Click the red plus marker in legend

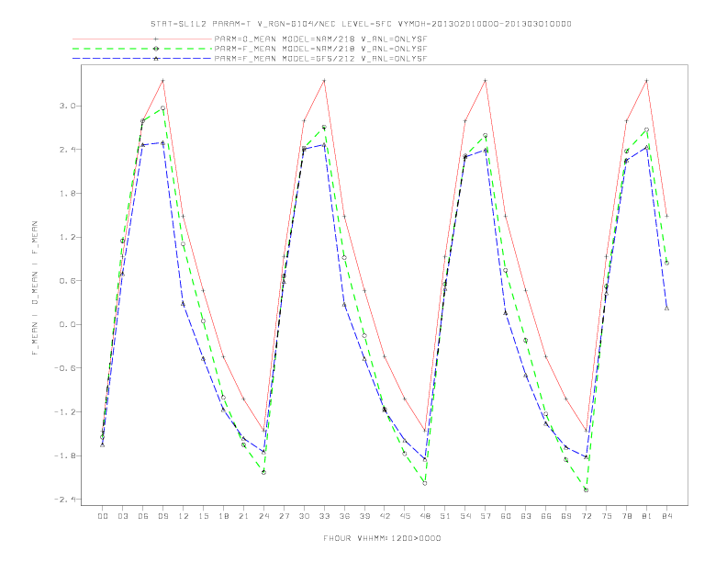click(x=156, y=39)
